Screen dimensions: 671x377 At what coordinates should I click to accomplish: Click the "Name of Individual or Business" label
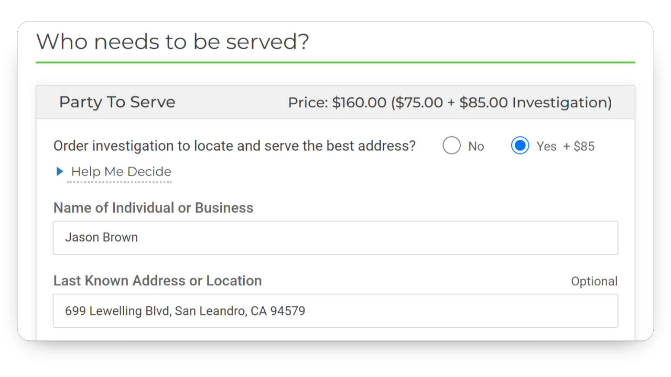[x=153, y=208]
